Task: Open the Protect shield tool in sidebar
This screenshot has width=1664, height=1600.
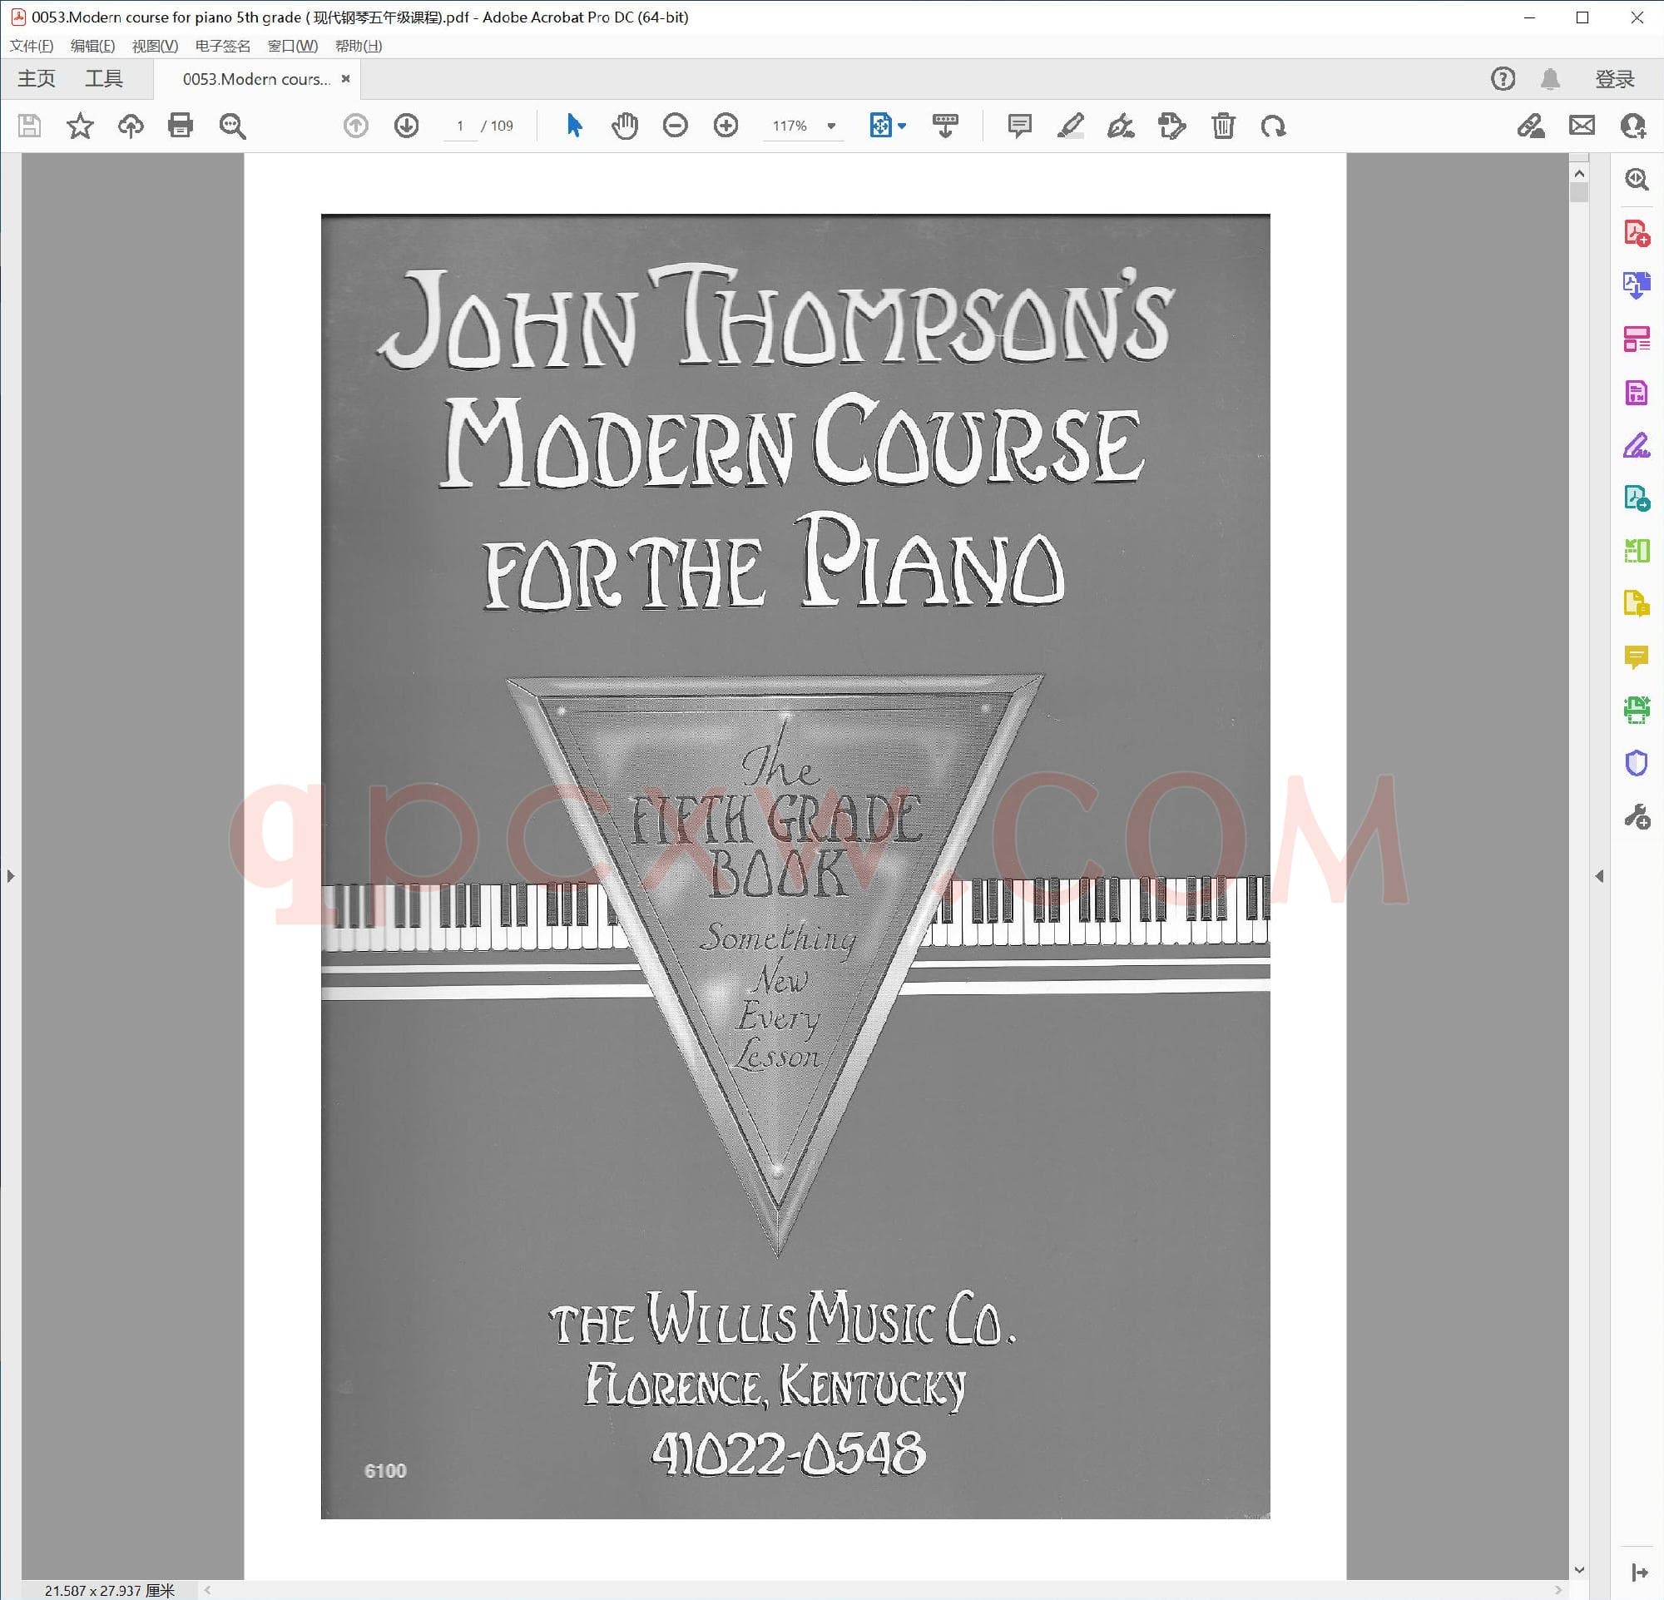Action: (x=1635, y=763)
